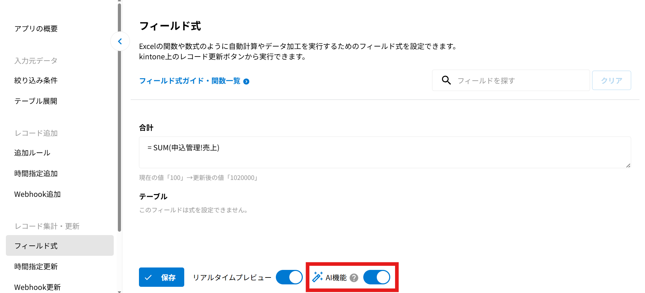Toggle the リアルタイムプレビュー switch
Screen dimensions: 645x293
289,277
